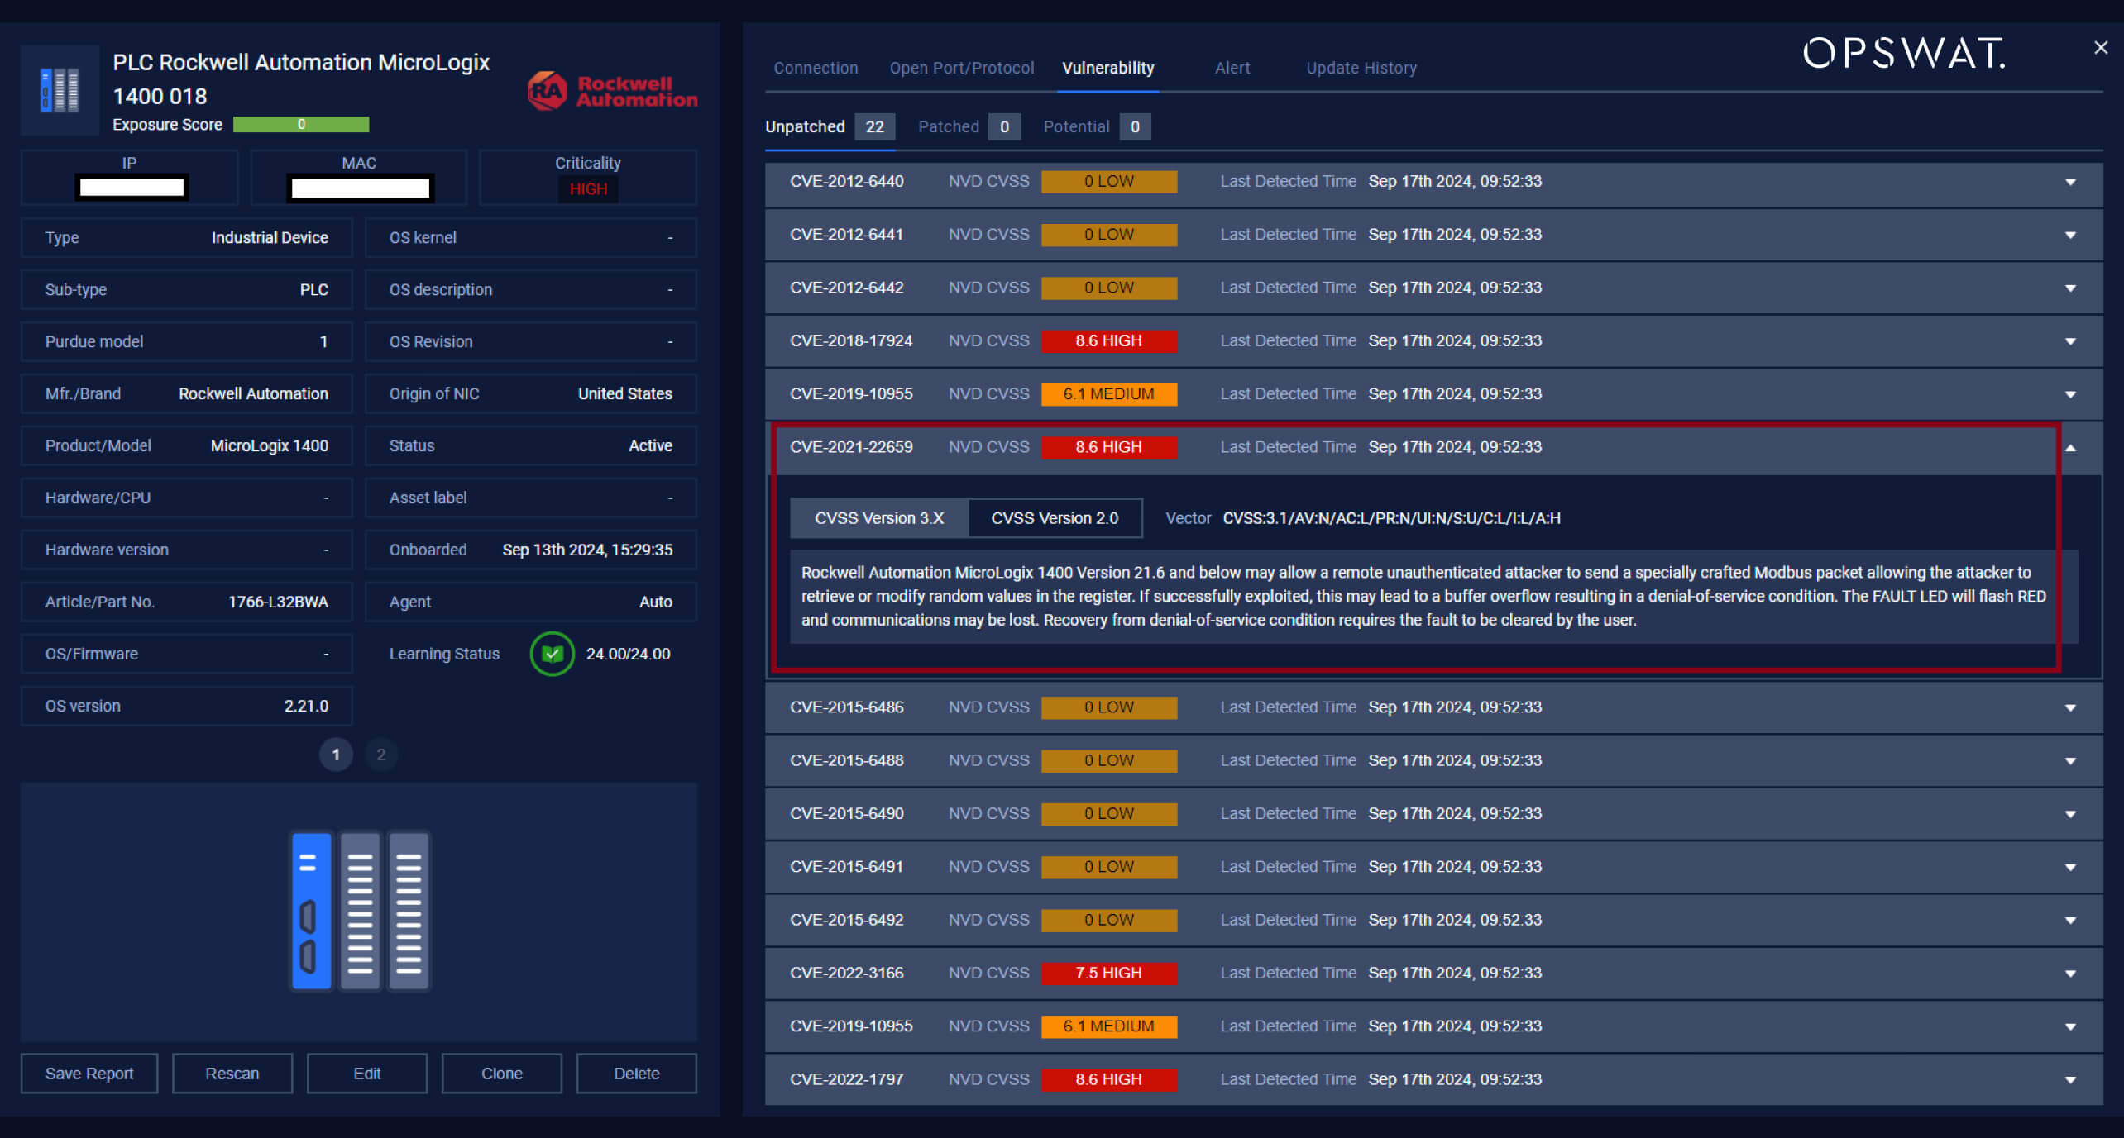Collapse the CVE-2021-22659 entry

point(2070,448)
